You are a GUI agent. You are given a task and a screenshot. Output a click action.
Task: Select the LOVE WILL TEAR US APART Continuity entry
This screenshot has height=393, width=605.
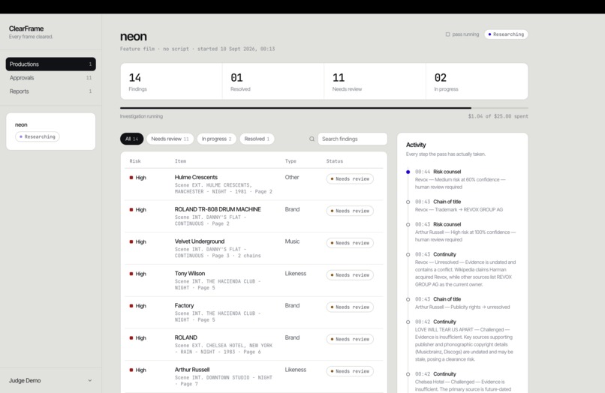point(464,340)
